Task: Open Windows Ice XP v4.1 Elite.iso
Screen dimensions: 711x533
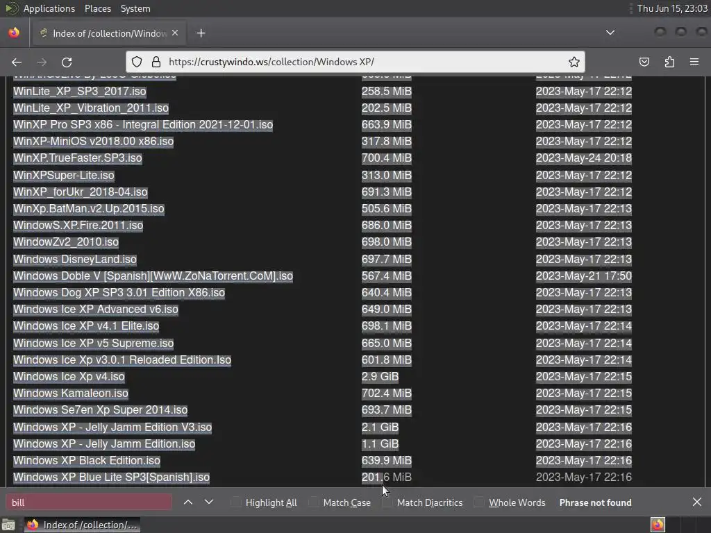Action: coord(86,326)
